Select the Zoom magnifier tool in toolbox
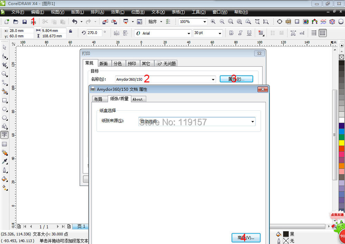The image size is (345, 244). click(4, 74)
